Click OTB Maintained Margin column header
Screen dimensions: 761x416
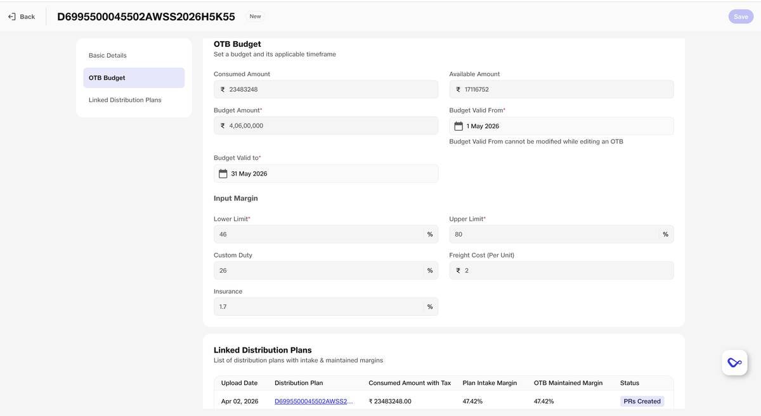pos(568,383)
